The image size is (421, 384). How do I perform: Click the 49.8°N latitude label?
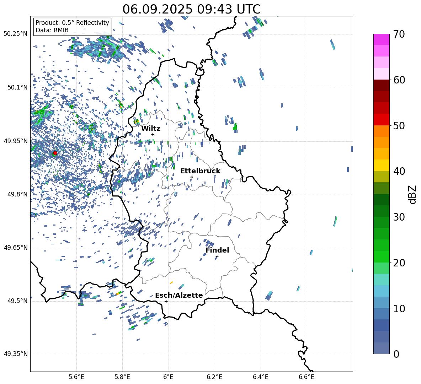coord(18,194)
